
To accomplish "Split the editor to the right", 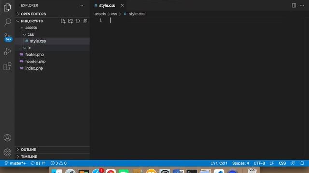I will (x=294, y=5).
